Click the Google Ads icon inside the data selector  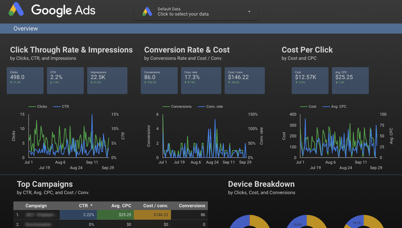click(147, 12)
